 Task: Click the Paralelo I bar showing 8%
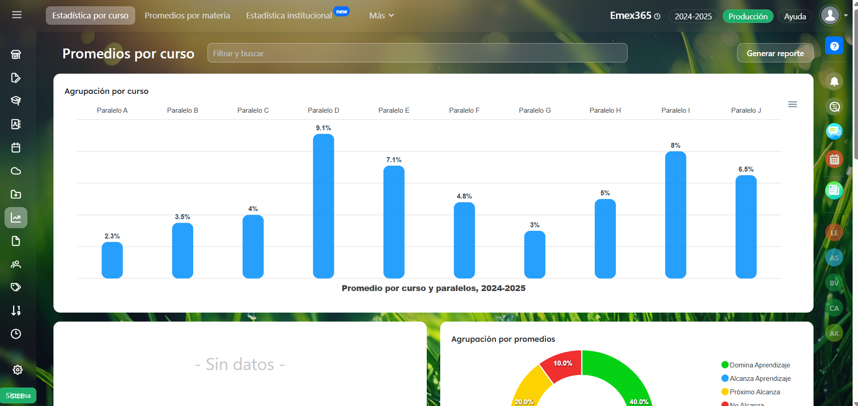676,215
